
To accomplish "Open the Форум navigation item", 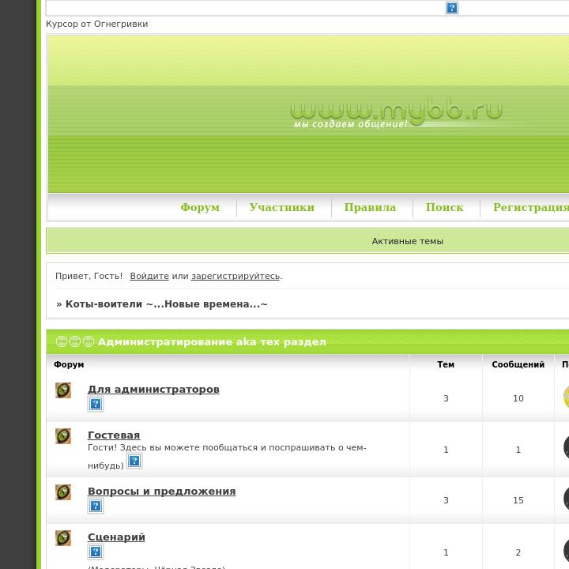I will click(200, 207).
